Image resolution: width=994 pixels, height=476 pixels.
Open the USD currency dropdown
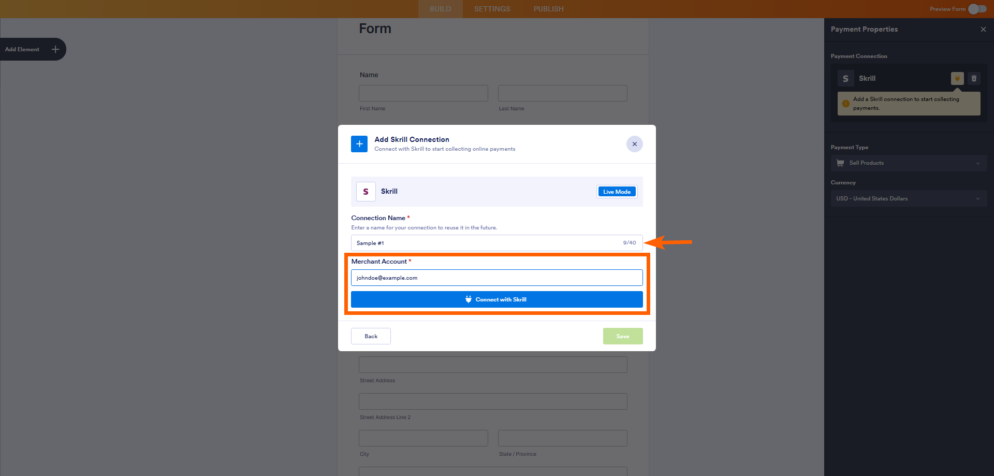click(909, 198)
